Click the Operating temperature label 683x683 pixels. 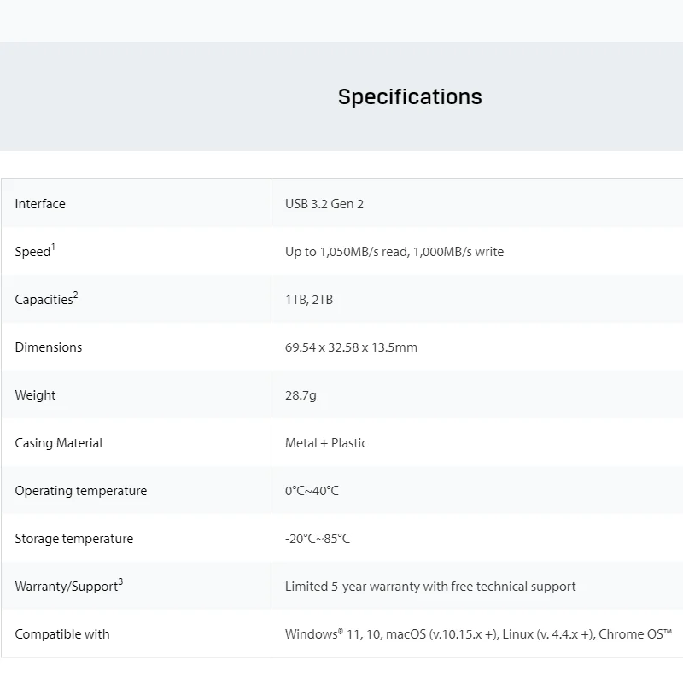pos(80,491)
